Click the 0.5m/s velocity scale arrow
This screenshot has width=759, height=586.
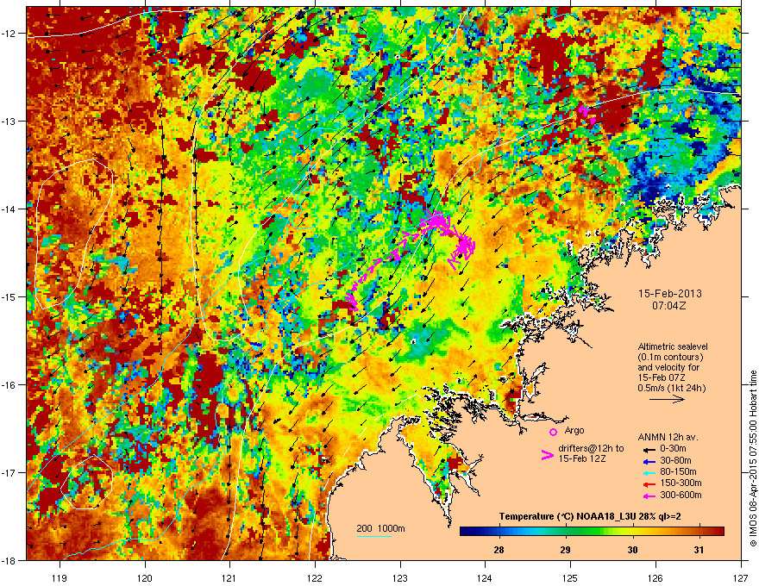[667, 399]
